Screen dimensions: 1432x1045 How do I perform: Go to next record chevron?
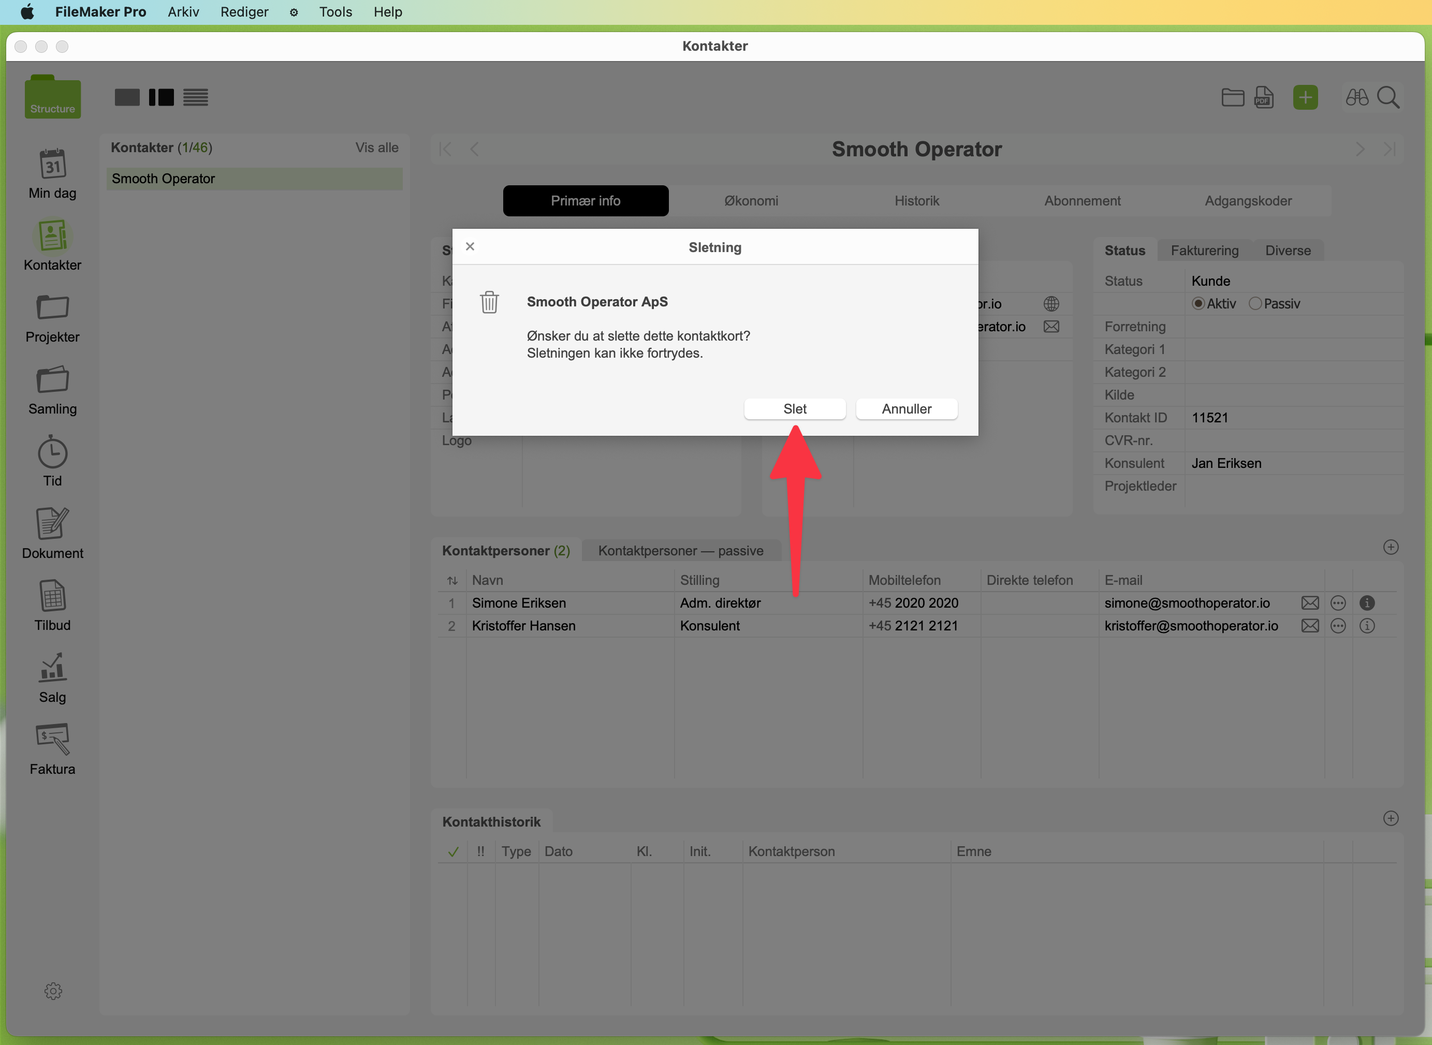(x=1360, y=149)
